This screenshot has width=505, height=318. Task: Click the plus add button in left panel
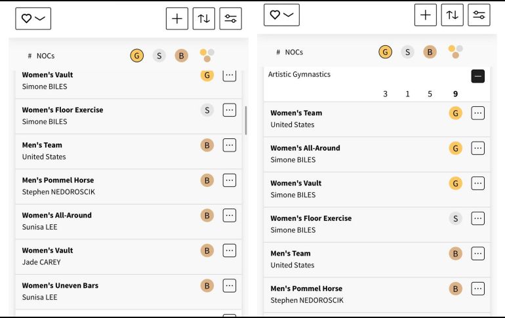177,19
